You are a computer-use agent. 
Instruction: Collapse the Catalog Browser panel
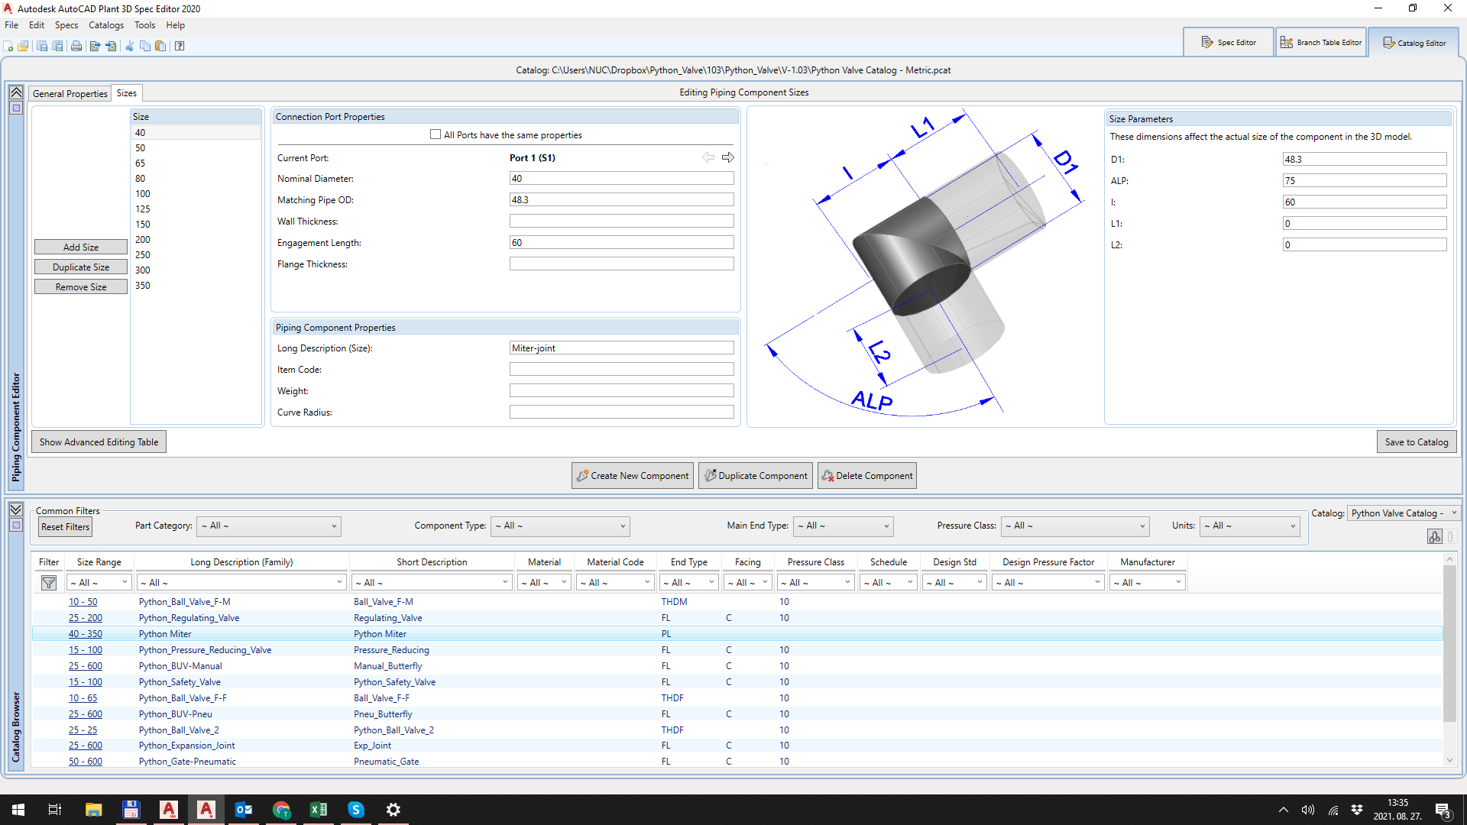point(16,510)
